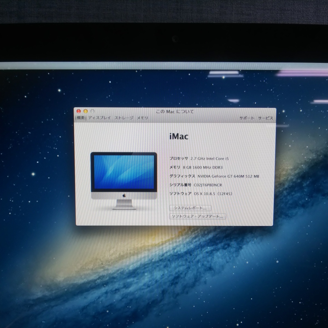Click the greyed-out zoom window button

pyautogui.click(x=92, y=111)
